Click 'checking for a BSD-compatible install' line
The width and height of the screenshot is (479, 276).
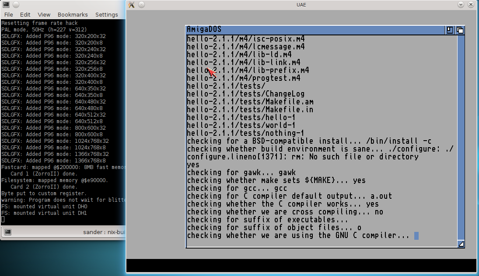pyautogui.click(x=309, y=141)
